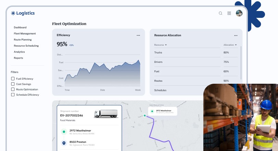This screenshot has width=278, height=151.
Task: Open Fleet Management section
Action: pos(25,33)
